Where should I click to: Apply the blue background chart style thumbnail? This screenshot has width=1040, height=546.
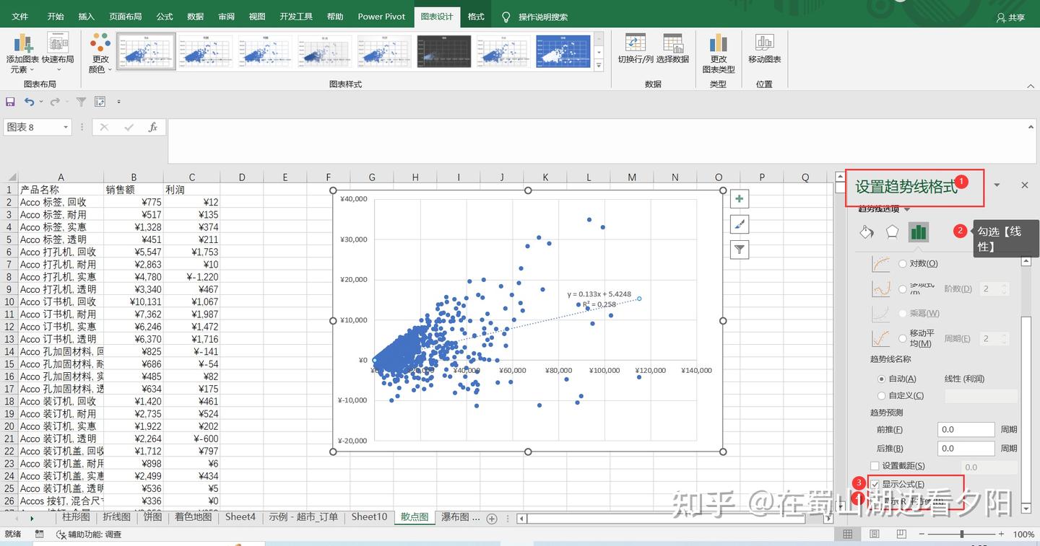pyautogui.click(x=563, y=51)
